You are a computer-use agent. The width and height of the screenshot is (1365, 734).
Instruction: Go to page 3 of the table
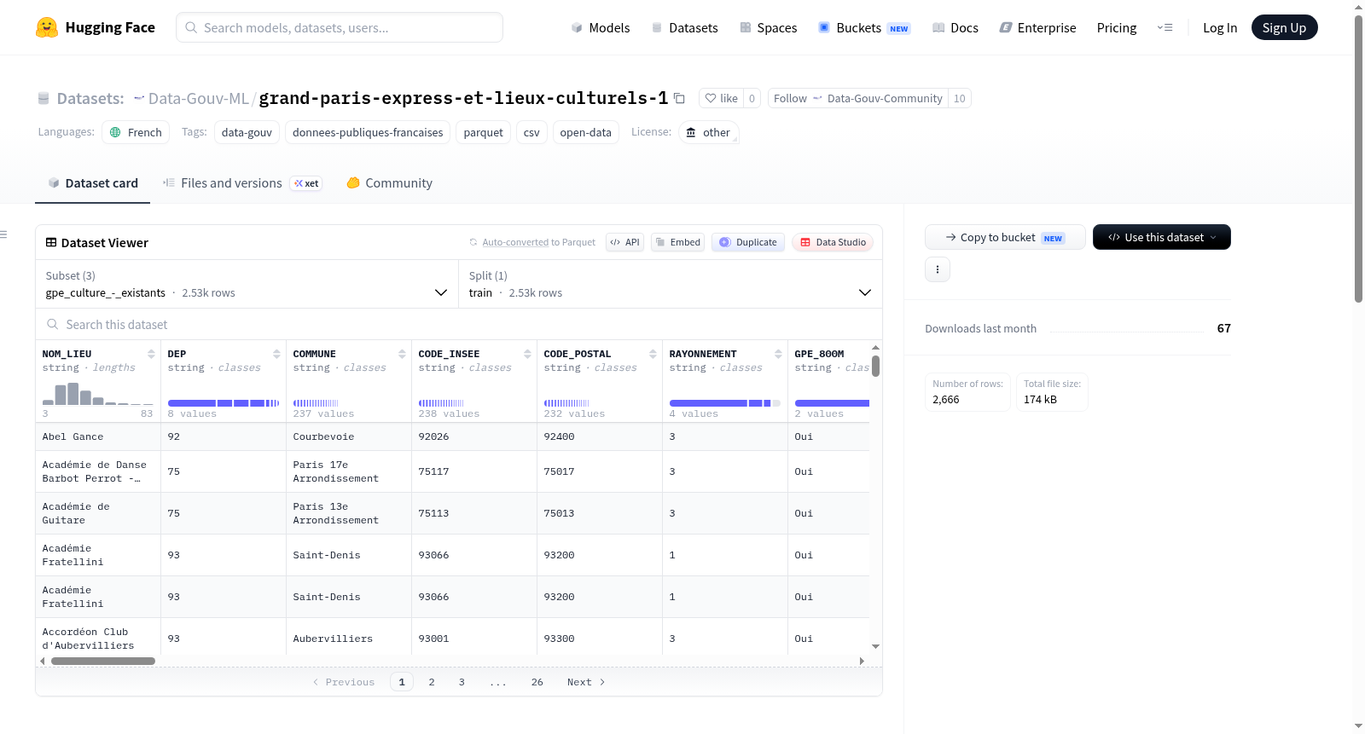click(x=462, y=682)
